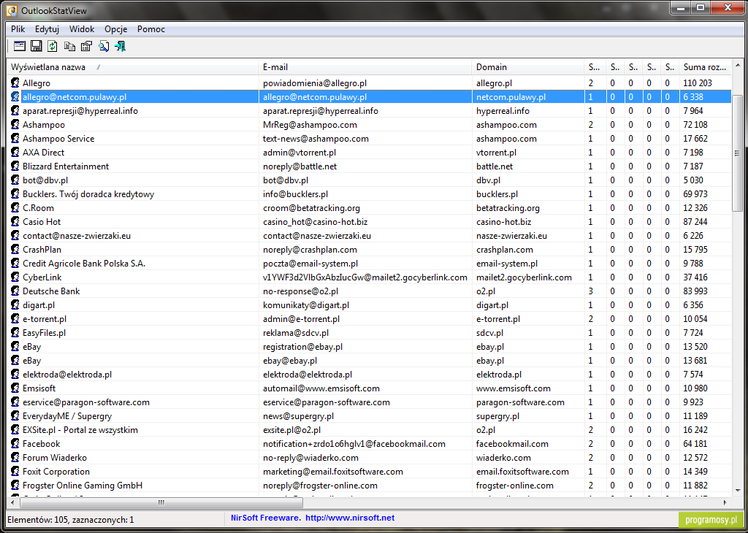748x533 pixels.
Task: Select the bot@dbv.pl name entry
Action: click(x=45, y=180)
